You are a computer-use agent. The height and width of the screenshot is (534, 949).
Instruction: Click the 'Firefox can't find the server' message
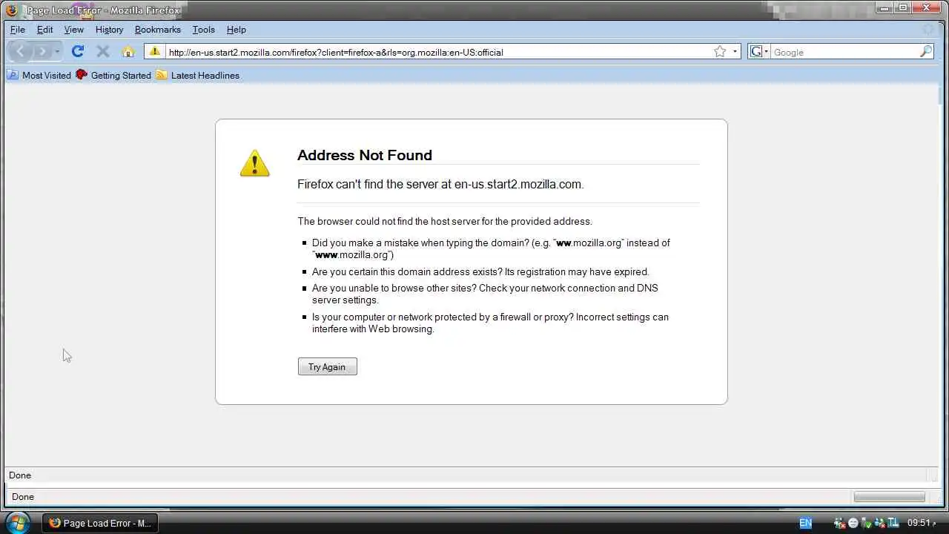(440, 184)
